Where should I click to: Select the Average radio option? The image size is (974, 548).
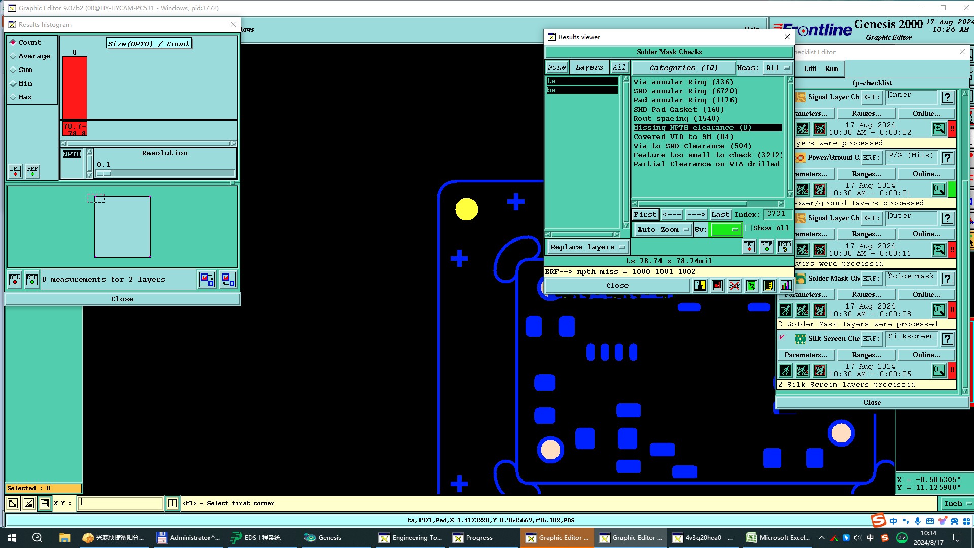click(x=14, y=56)
